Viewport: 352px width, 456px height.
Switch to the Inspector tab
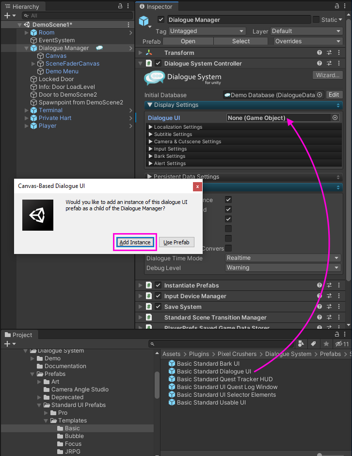point(156,6)
